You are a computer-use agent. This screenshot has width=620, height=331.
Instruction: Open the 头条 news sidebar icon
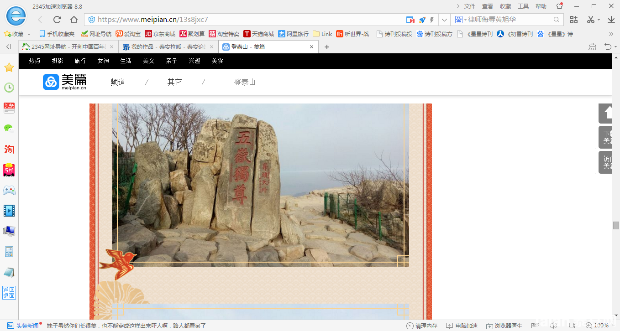coord(9,108)
